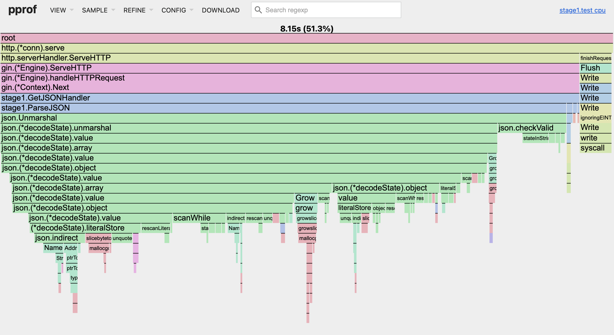Screen dimensions: 614x335
Task: Select literalStore frame under value
Action: (354, 208)
